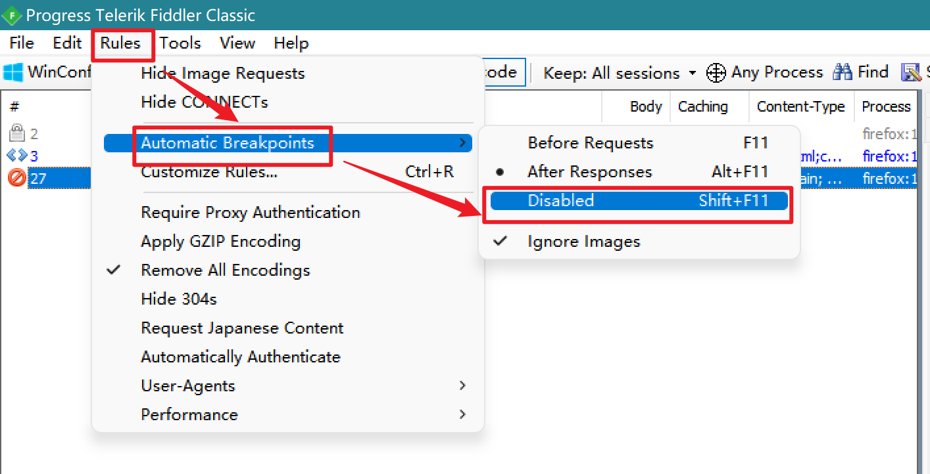Select Customize Rules... menu entry
This screenshot has height=474, width=930.
[288, 172]
